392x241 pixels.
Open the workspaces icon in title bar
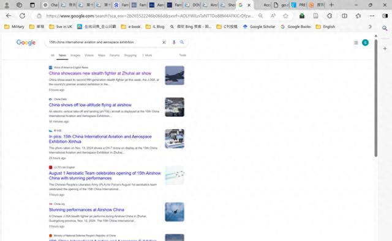tap(19, 5)
